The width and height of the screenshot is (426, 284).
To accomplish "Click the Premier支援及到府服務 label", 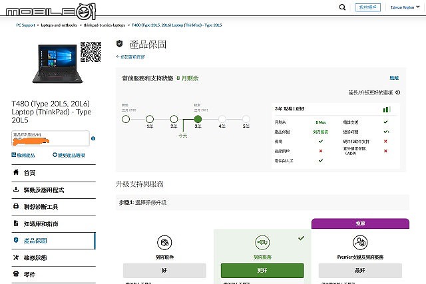I will (x=360, y=257).
